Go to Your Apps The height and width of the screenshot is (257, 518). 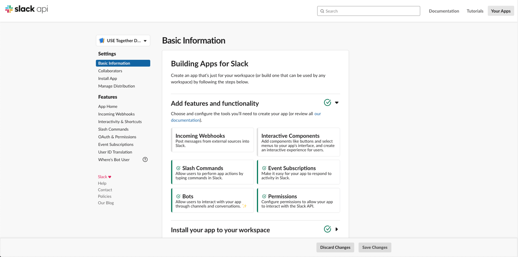coord(501,11)
